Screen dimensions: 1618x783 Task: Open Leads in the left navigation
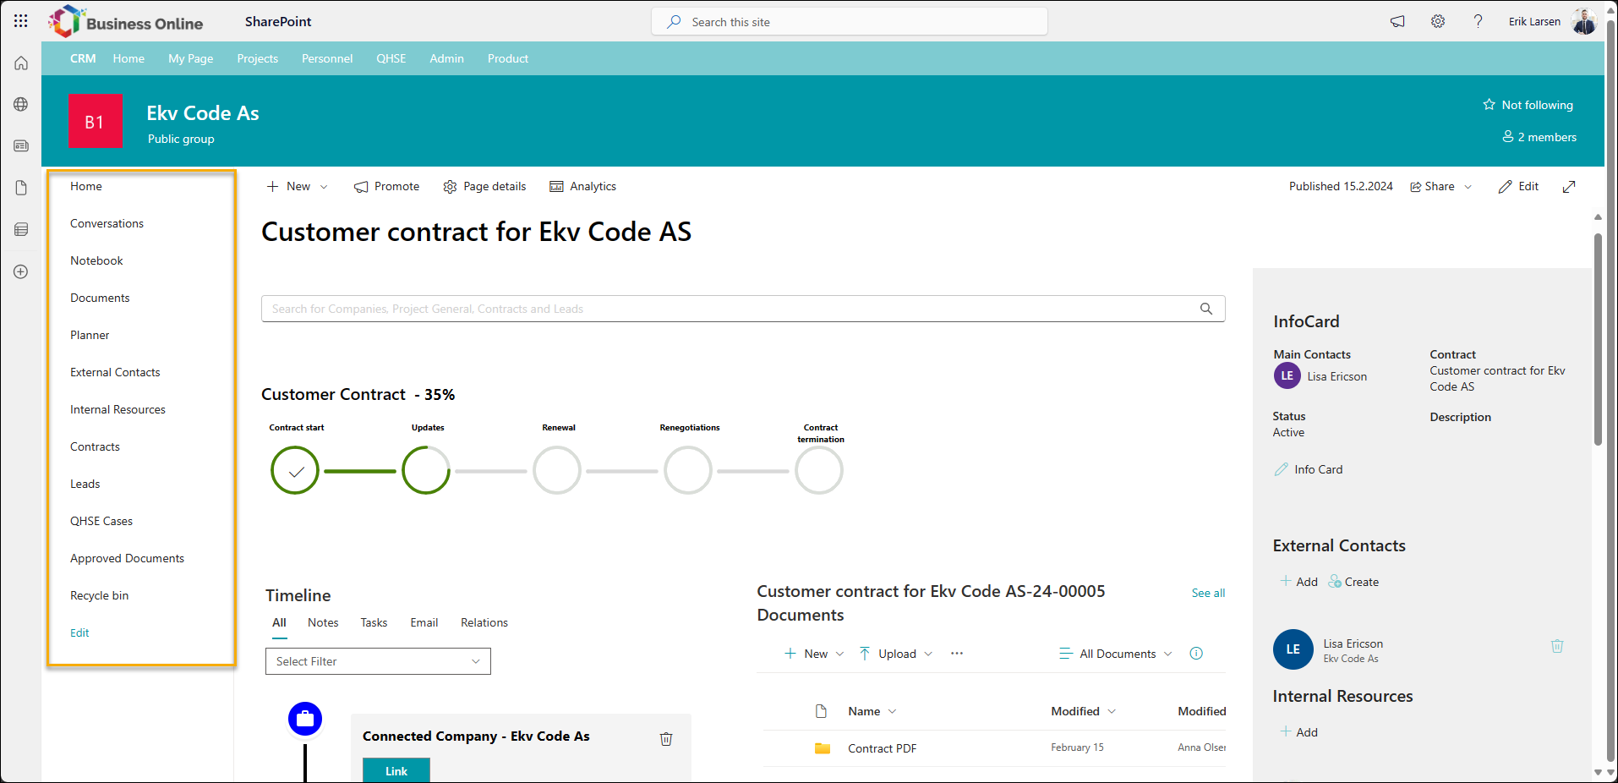click(x=85, y=484)
